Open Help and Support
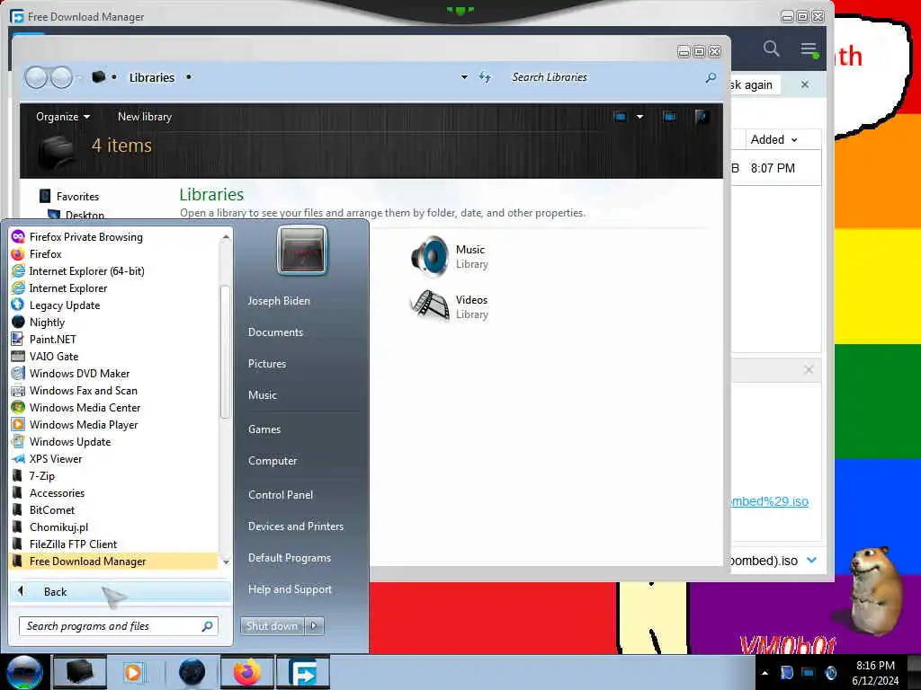 click(290, 589)
